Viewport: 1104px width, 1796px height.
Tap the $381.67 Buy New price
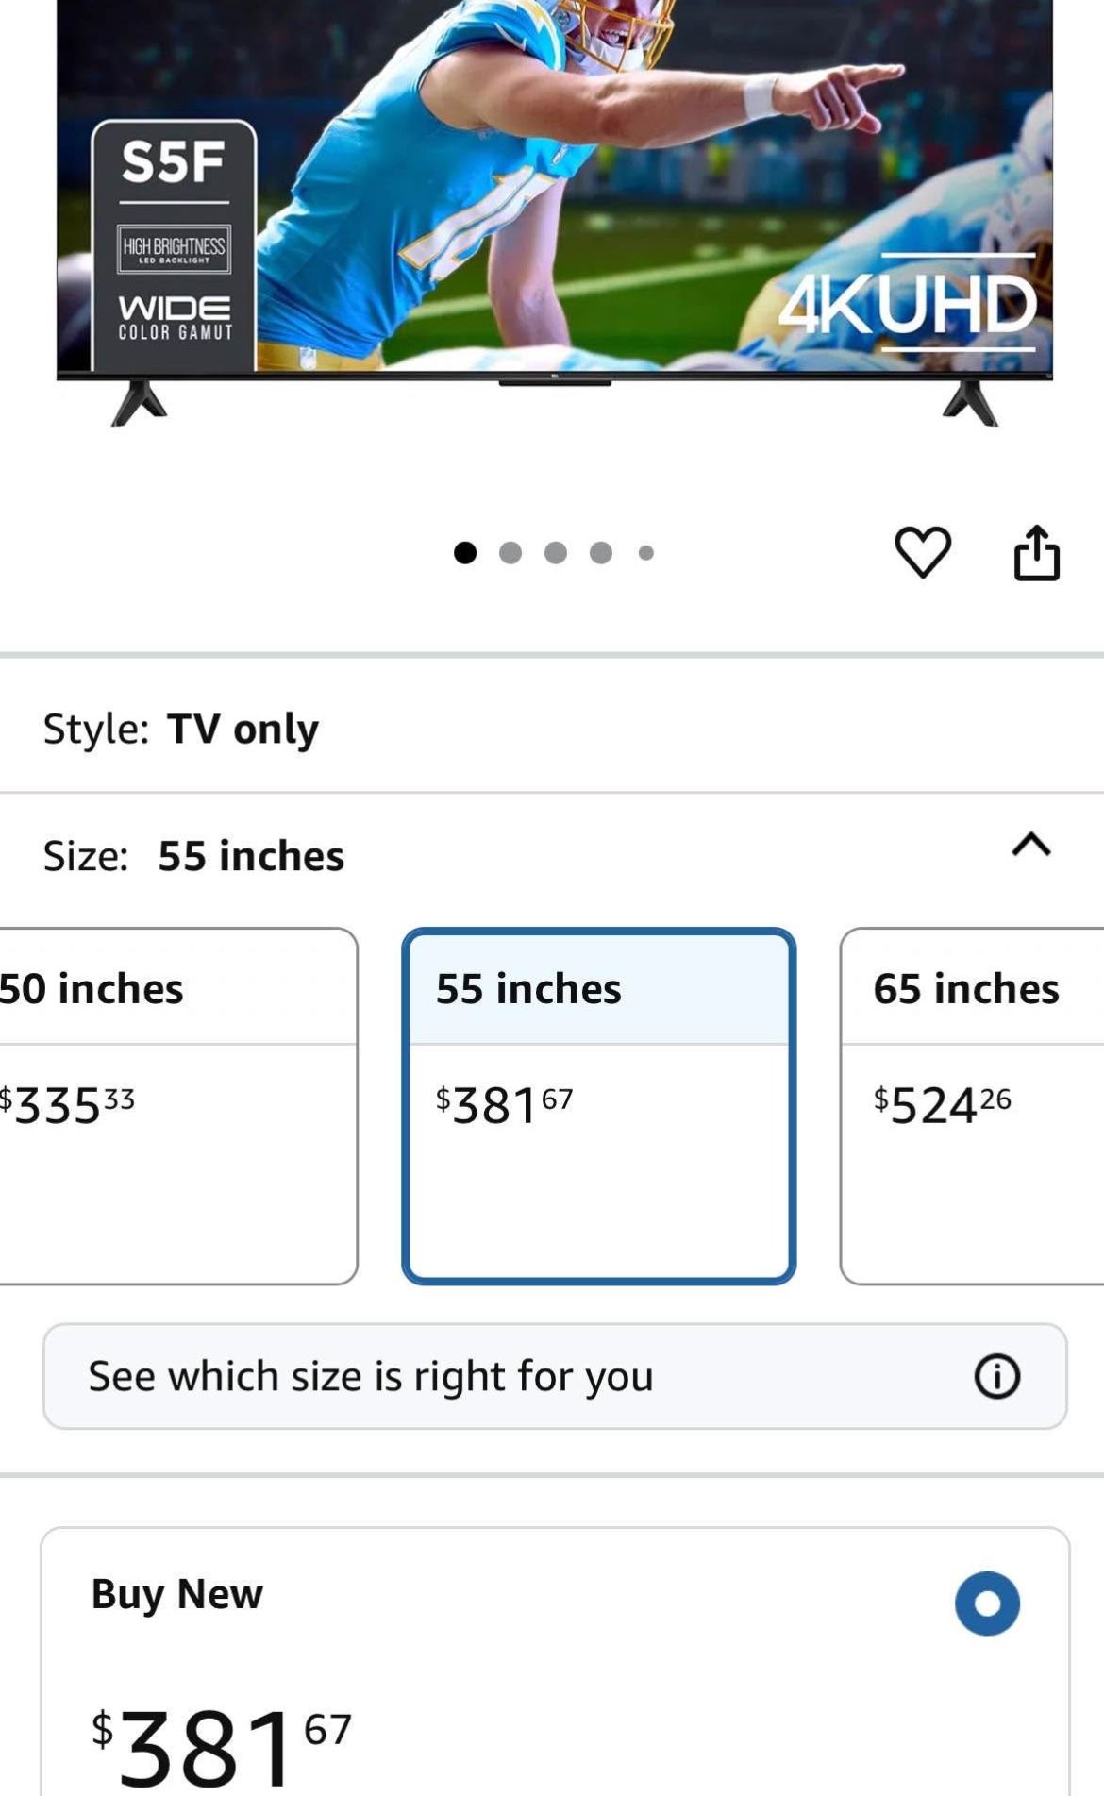[221, 1744]
